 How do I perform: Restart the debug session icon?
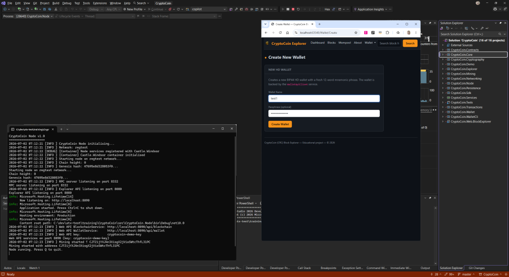tap(298, 9)
